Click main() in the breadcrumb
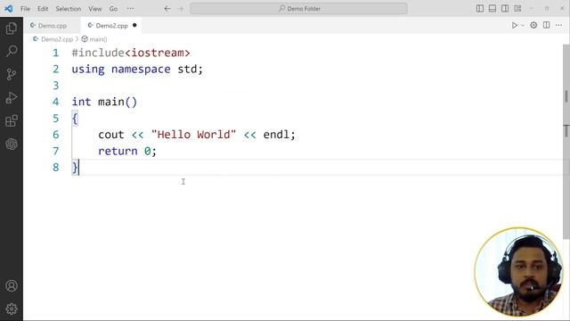The width and height of the screenshot is (570, 321). click(98, 39)
